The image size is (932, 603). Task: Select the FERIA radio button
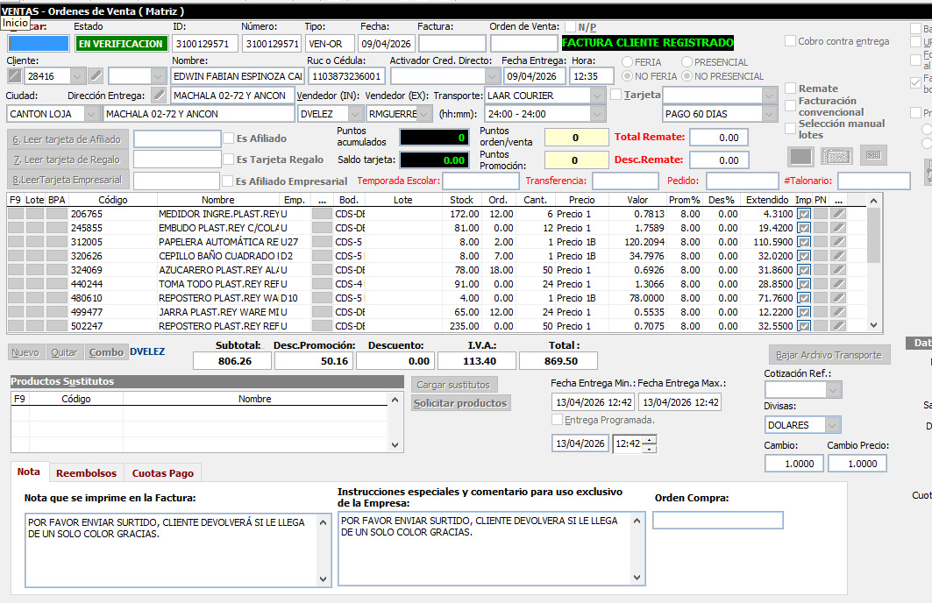[628, 62]
